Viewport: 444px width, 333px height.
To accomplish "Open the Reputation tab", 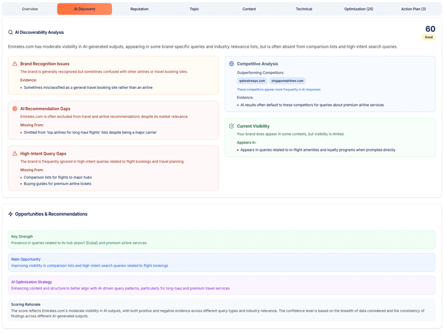I will coord(139,9).
